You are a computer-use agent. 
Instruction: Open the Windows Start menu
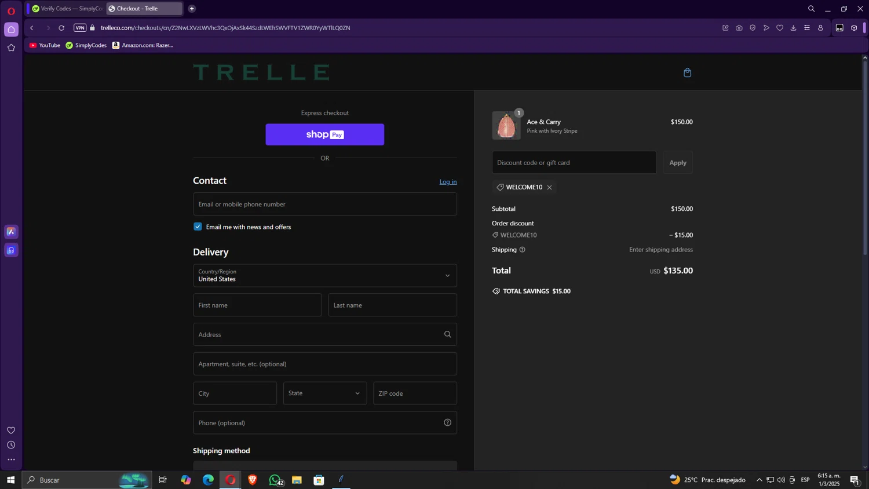(x=10, y=480)
